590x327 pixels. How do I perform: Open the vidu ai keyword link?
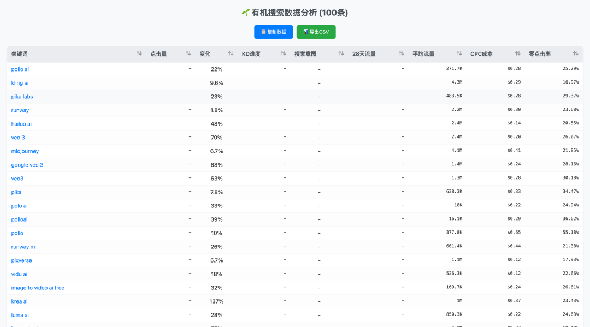tap(19, 274)
